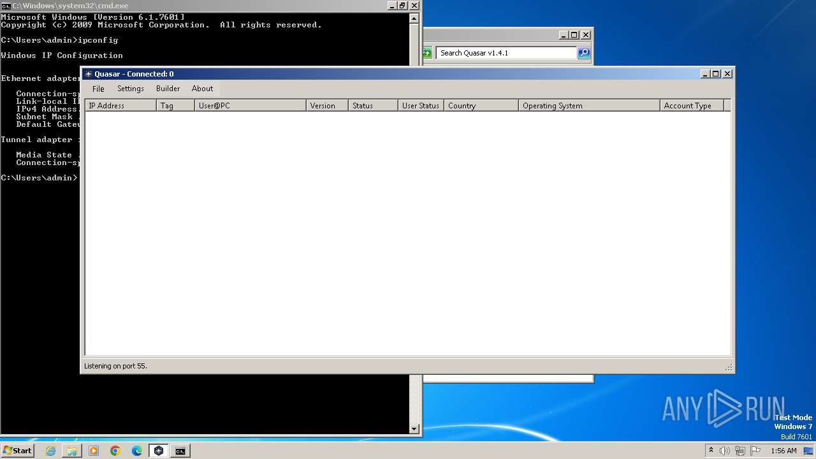
Task: Sort by User@PC column header
Action: [x=251, y=106]
